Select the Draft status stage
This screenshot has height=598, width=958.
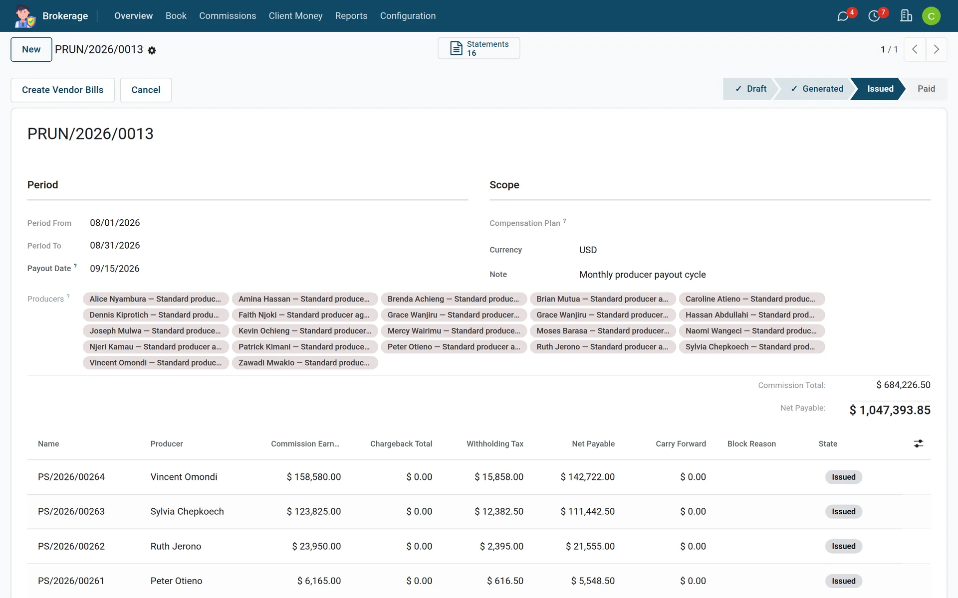pyautogui.click(x=750, y=89)
